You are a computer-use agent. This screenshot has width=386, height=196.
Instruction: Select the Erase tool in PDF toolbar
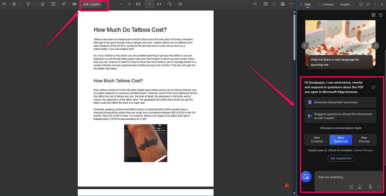(x=42, y=4)
